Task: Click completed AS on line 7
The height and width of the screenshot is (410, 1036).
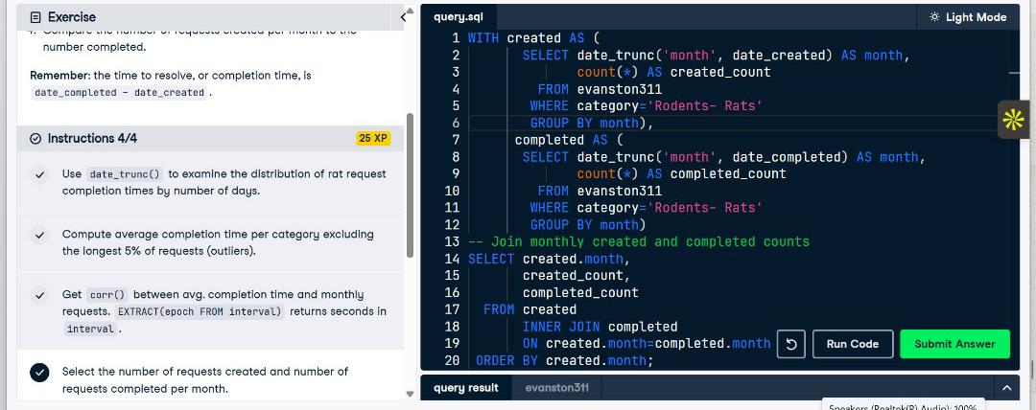Action: pyautogui.click(x=560, y=140)
